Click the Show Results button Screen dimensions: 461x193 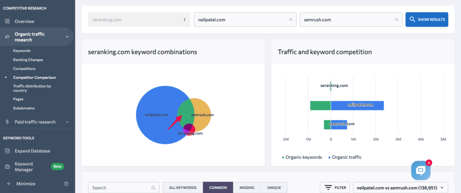click(x=427, y=19)
